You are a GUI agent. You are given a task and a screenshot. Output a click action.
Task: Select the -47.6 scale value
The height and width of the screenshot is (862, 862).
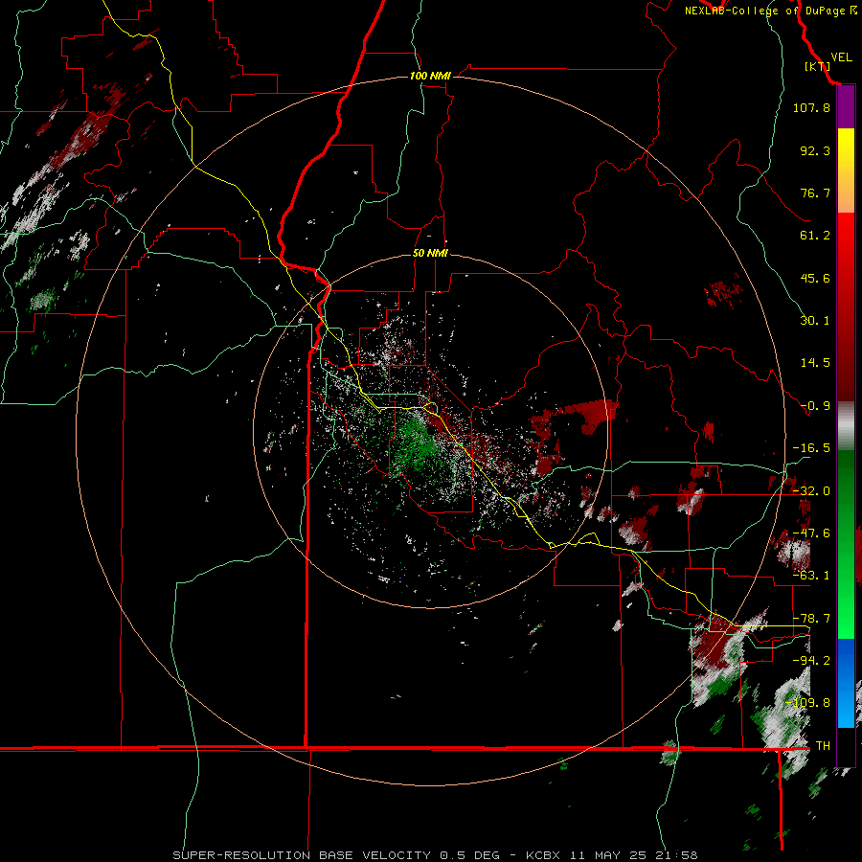tap(811, 533)
